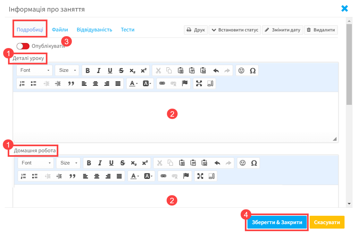This screenshot has height=235, width=358.
Task: Open background color picker in Домашня робота editor
Action: click(148, 176)
